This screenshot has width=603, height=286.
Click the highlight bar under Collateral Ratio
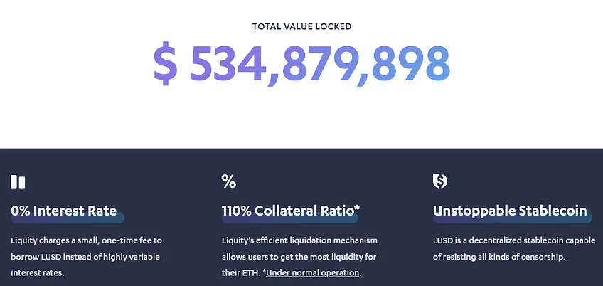[290, 218]
